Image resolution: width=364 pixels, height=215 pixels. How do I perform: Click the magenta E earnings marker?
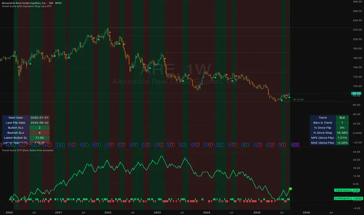pos(297,145)
